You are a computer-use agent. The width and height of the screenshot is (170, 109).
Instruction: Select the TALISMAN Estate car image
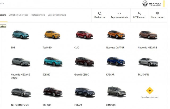[x=21, y=92]
